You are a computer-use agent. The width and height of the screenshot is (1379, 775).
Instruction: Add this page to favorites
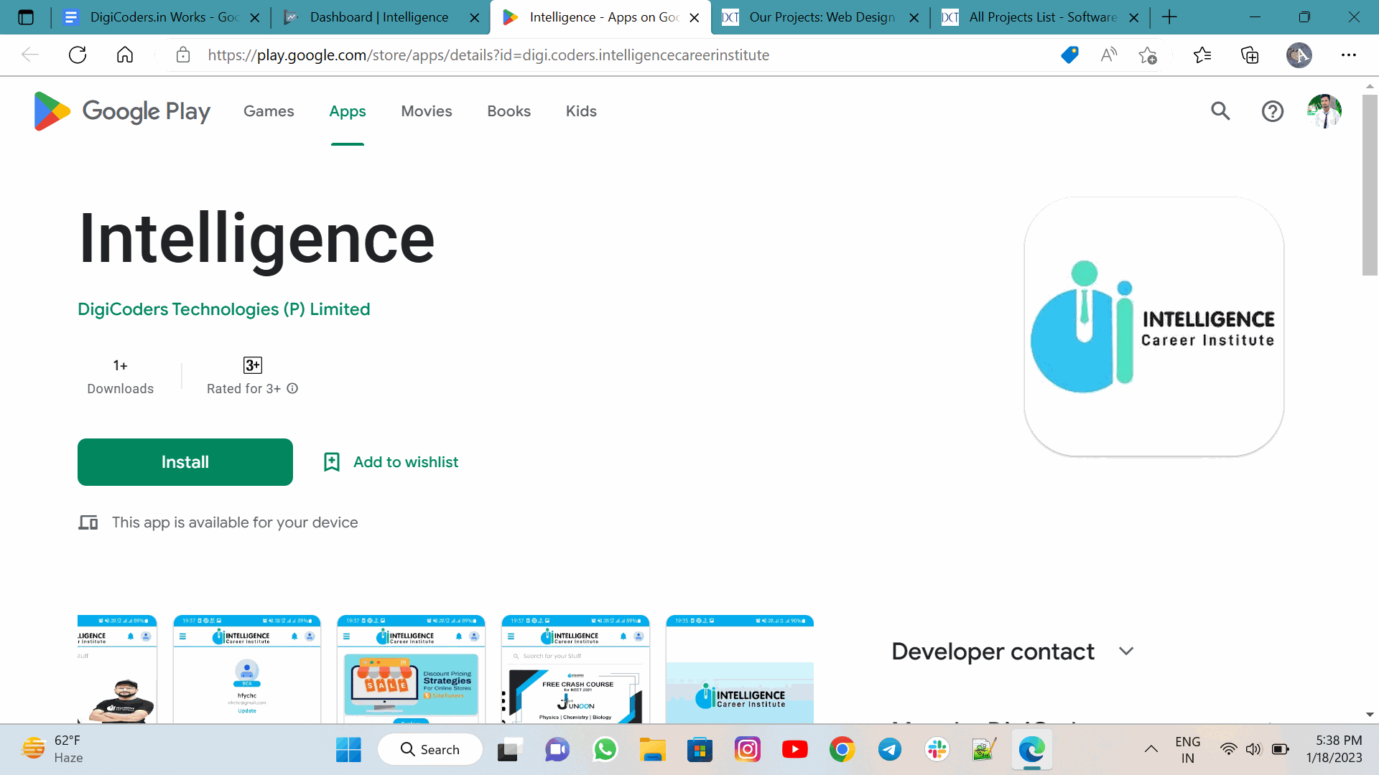1148,55
